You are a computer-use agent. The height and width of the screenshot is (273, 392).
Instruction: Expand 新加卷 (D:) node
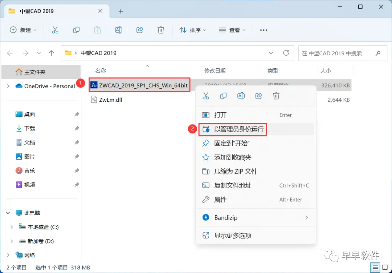[x=12, y=241]
